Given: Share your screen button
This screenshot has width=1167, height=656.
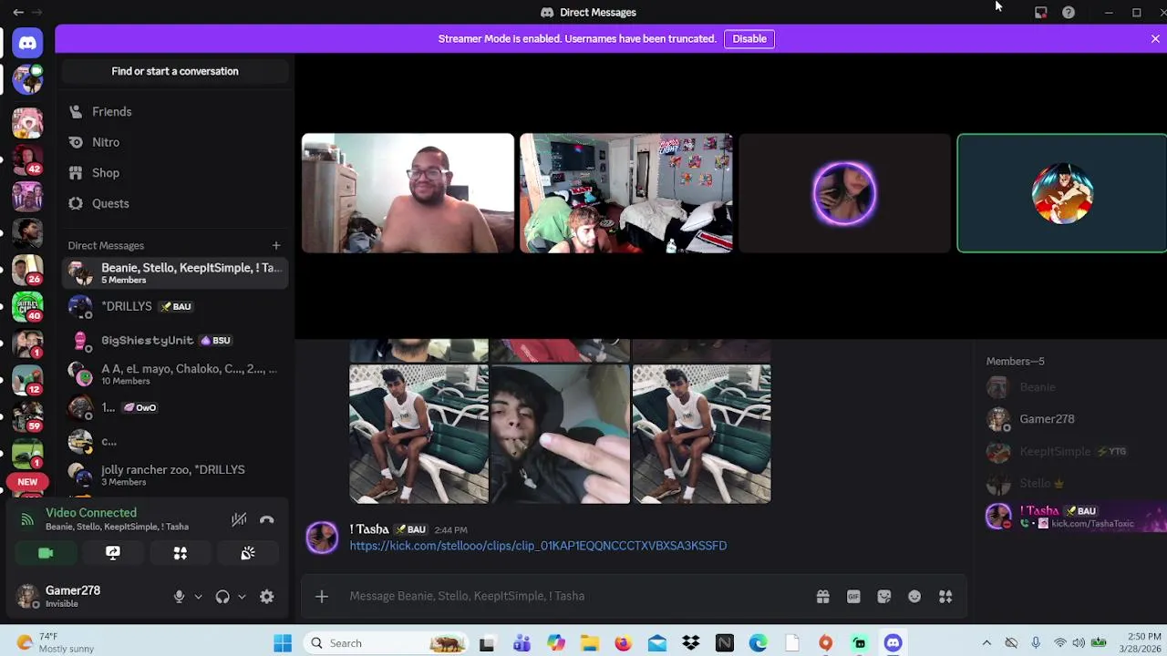Looking at the screenshot, I should coord(113,553).
